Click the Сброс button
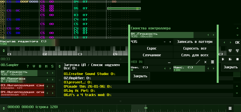The image size is (241, 112). pyautogui.click(x=152, y=48)
